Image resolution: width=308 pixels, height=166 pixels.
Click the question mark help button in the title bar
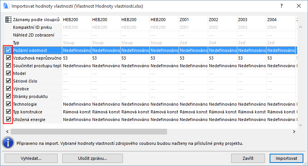click(x=282, y=6)
